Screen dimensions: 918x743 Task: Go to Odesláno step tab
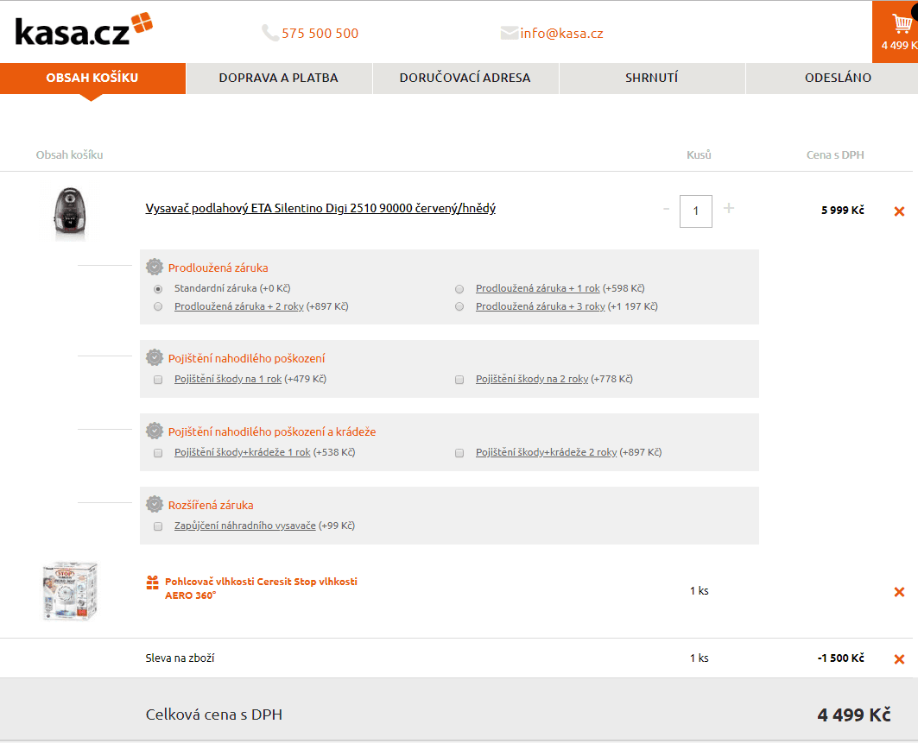(x=833, y=78)
